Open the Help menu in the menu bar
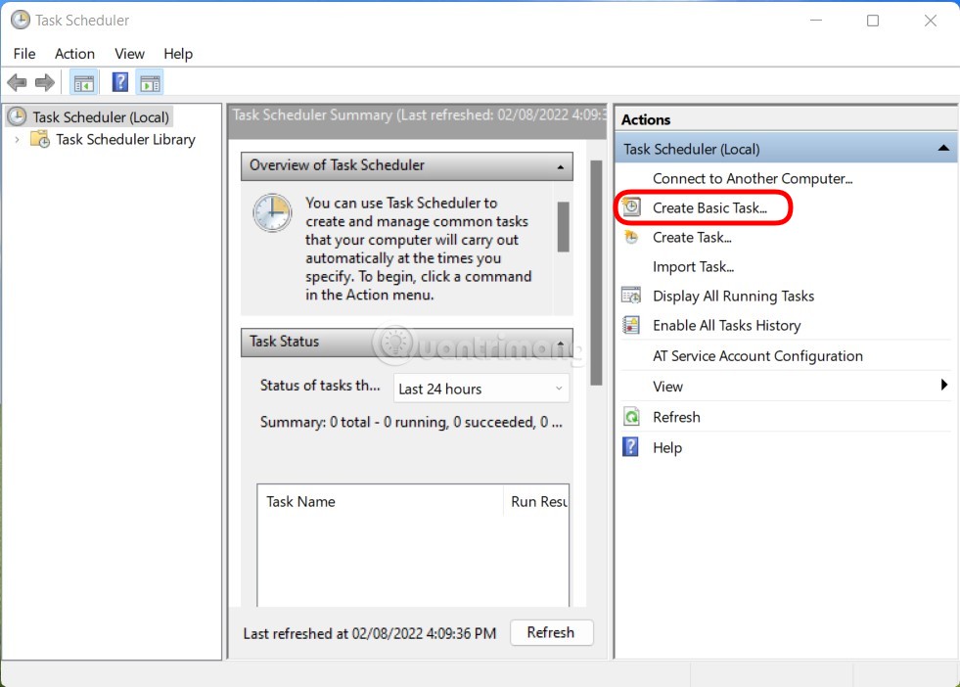The width and height of the screenshot is (960, 687). 178,54
